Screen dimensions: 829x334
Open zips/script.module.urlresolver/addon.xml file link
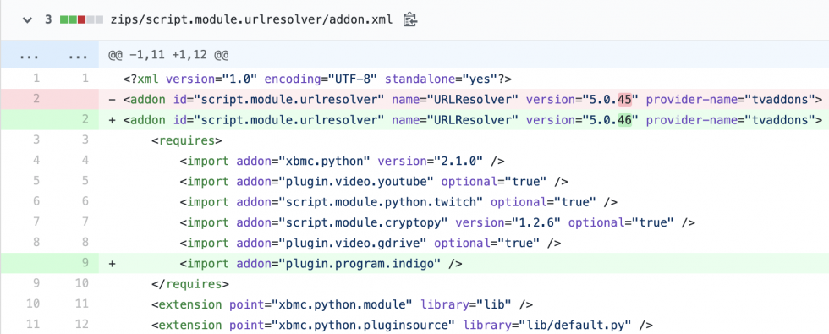point(252,20)
